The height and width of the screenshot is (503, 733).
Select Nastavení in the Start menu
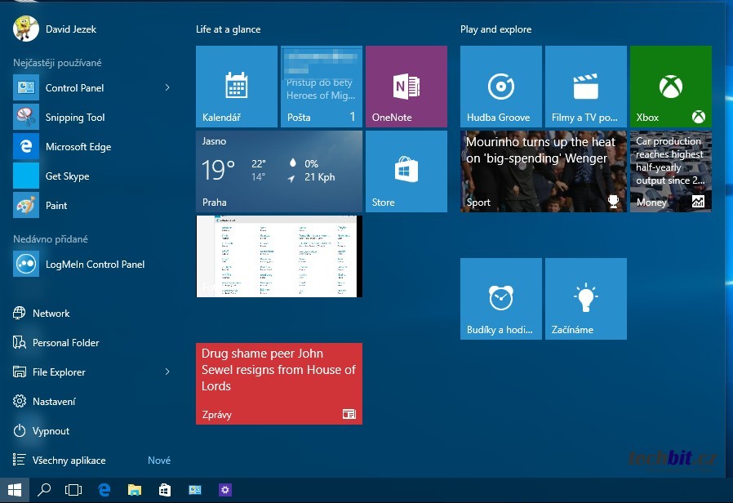54,402
